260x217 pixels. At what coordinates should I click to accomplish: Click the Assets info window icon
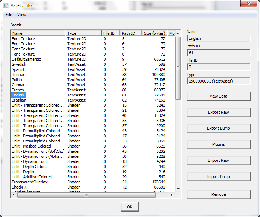(5, 5)
